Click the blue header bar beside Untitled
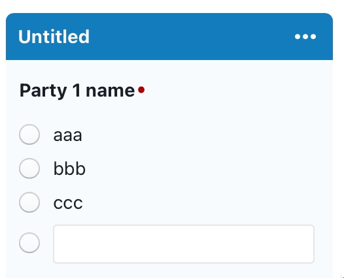 pyautogui.click(x=191, y=37)
